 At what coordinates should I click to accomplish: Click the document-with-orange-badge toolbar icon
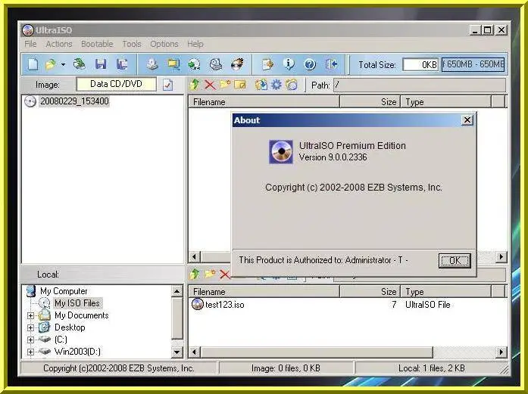[x=267, y=64]
